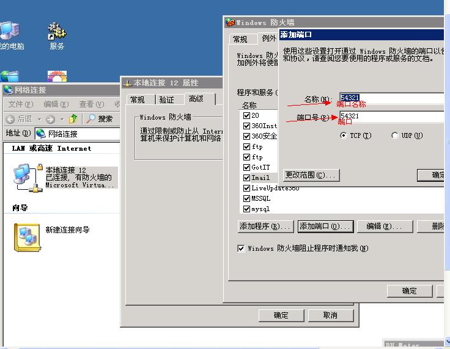Uncheck the MSSQL exception checkbox
This screenshot has height=349, width=450.
[x=246, y=198]
